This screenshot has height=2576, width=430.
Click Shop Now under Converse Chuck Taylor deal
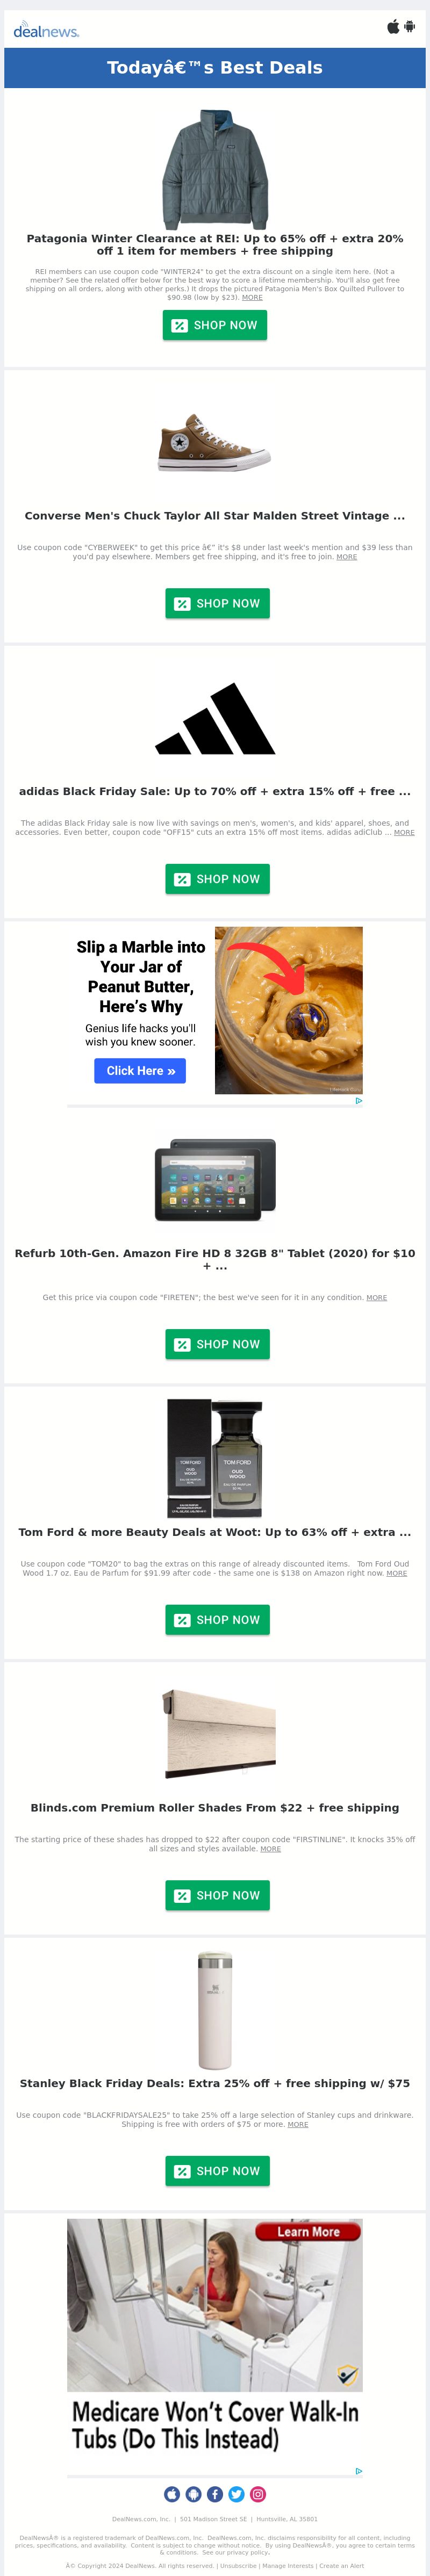point(217,603)
